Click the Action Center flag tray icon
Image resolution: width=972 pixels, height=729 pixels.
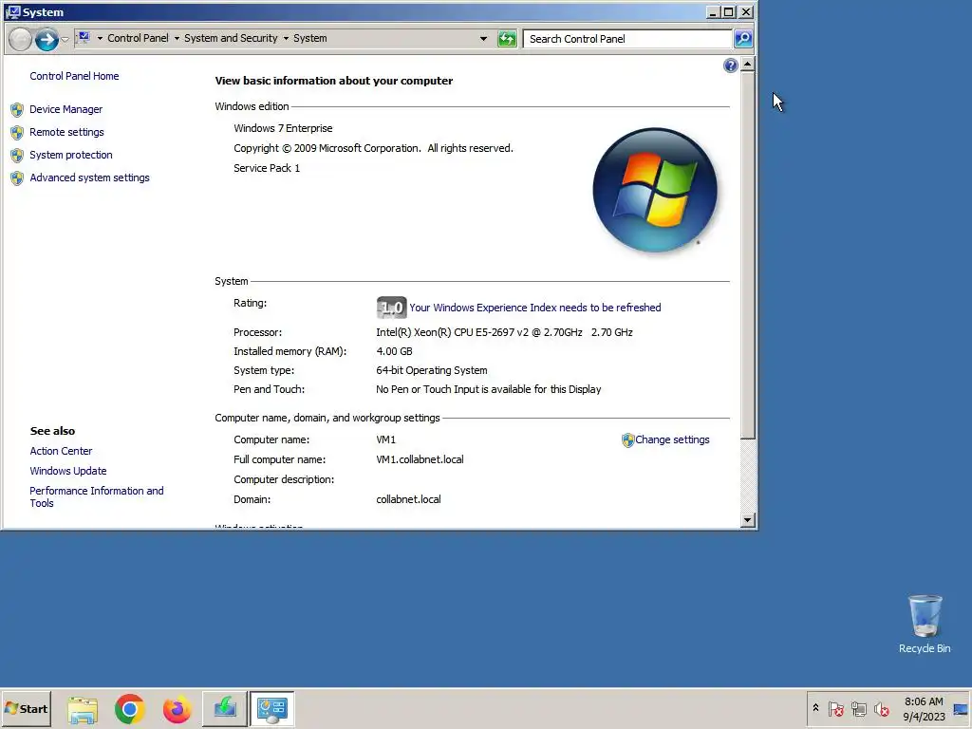(835, 708)
